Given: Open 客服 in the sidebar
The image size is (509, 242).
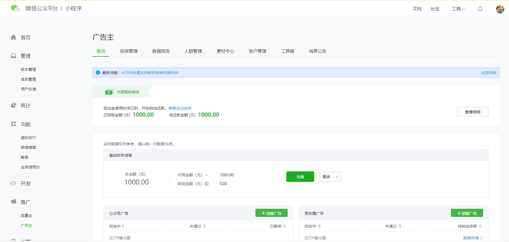Looking at the screenshot, I should [25, 157].
